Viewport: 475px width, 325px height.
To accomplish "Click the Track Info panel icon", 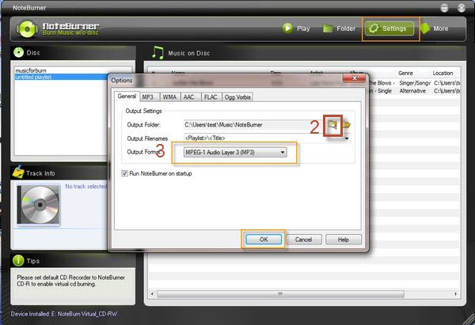I will pos(18,172).
